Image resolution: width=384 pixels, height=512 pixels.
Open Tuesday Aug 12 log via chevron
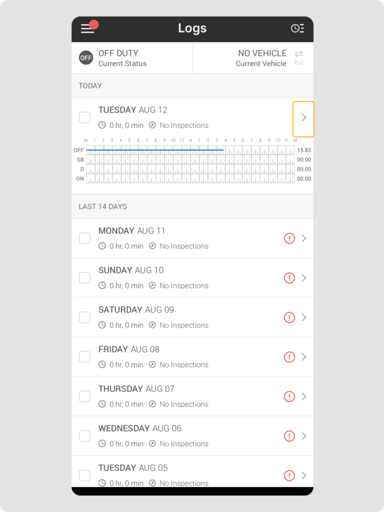point(304,118)
